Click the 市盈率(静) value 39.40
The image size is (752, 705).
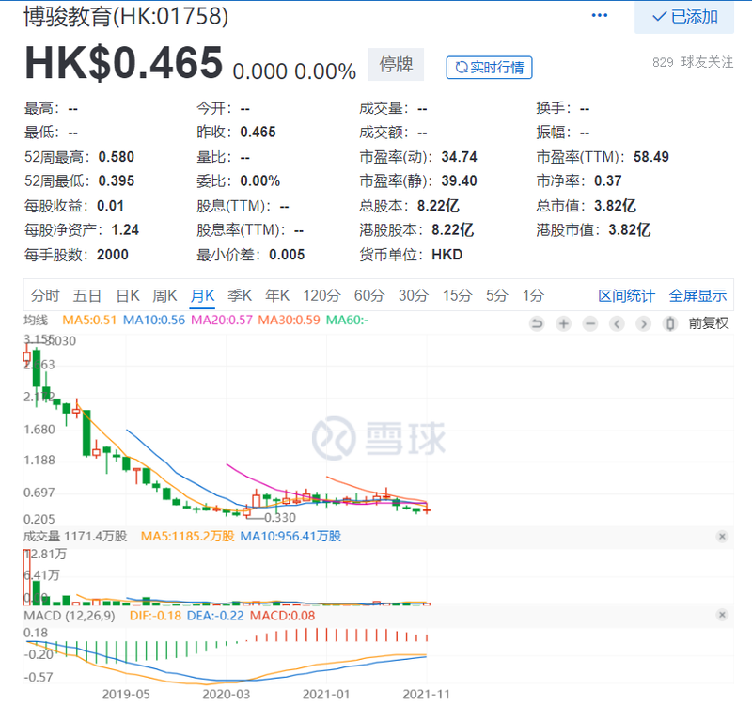point(459,180)
